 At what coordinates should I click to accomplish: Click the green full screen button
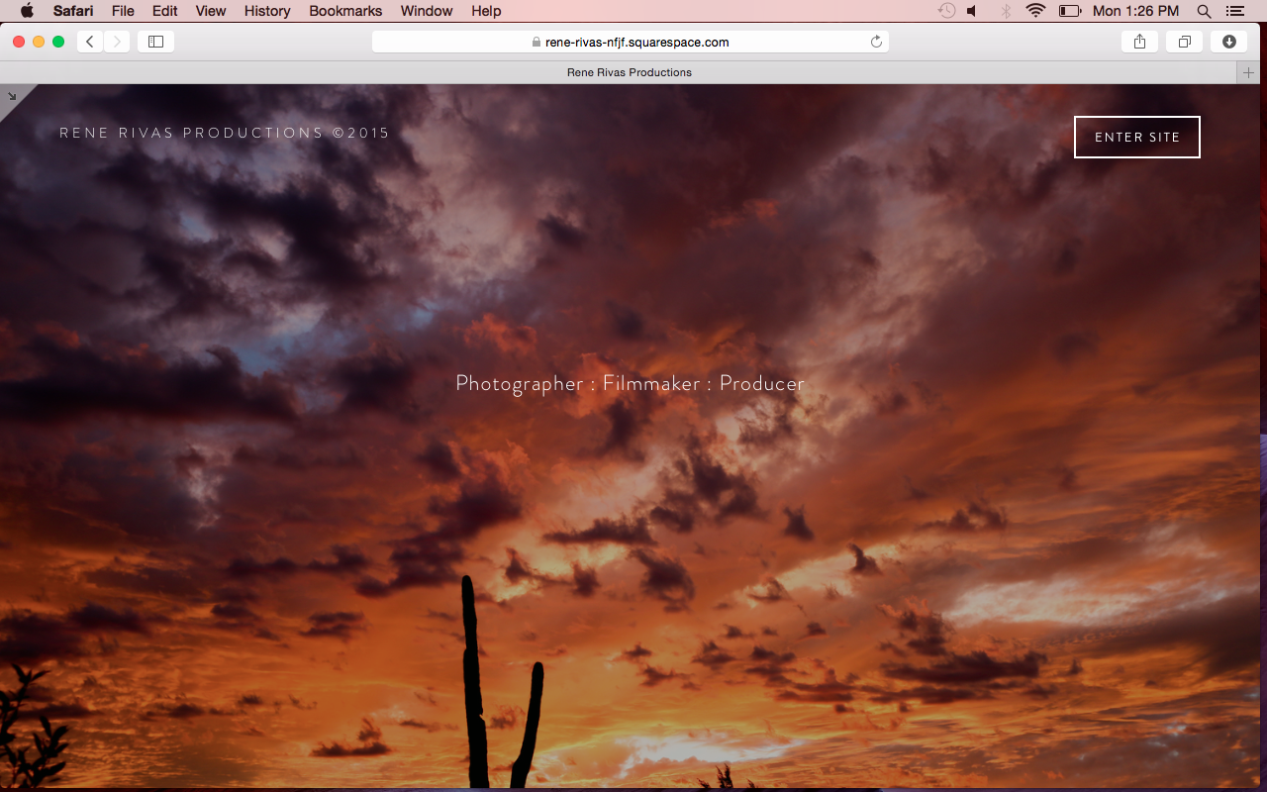[58, 42]
